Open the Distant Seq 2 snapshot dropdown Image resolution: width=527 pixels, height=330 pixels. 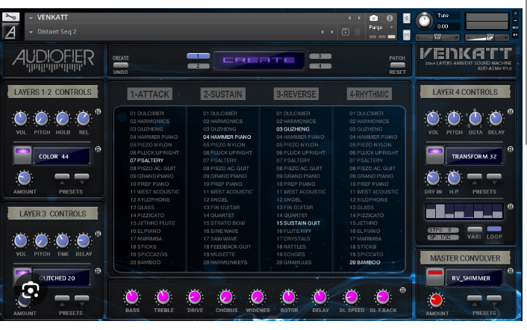point(31,32)
